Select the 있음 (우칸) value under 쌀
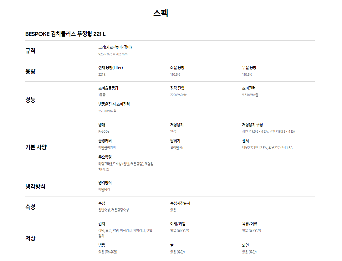This screenshot has width=342, height=261. coord(177,252)
